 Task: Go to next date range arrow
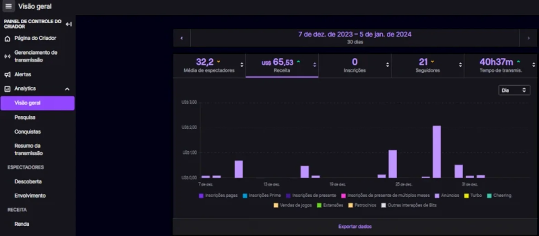tap(528, 38)
